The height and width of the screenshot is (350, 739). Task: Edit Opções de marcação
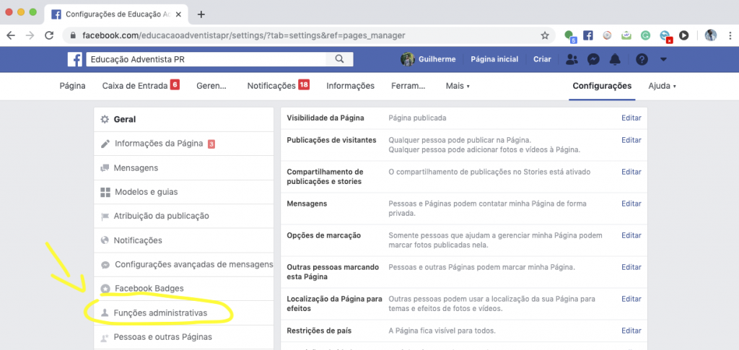631,235
